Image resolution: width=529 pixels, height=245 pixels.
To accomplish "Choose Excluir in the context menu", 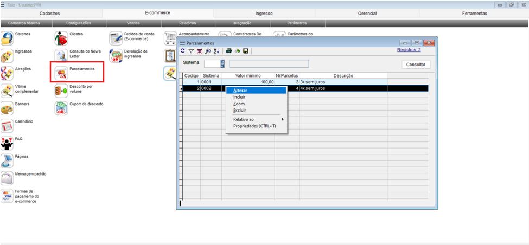I will [239, 110].
